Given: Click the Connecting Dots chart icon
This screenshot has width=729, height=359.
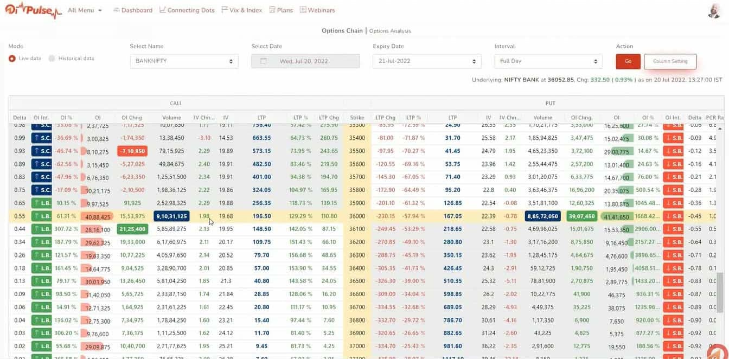Looking at the screenshot, I should 162,9.
